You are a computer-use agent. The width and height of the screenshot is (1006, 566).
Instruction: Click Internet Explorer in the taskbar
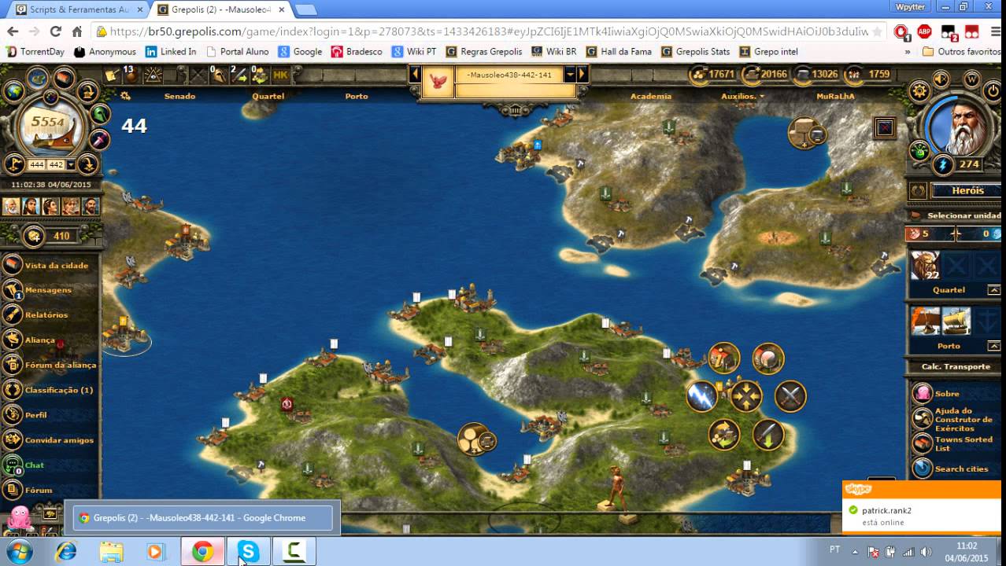click(67, 552)
